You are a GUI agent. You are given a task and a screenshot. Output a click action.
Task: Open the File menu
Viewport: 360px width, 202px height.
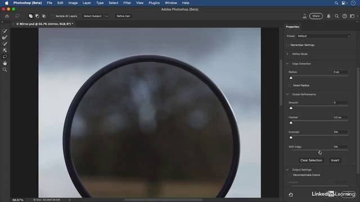(x=49, y=3)
